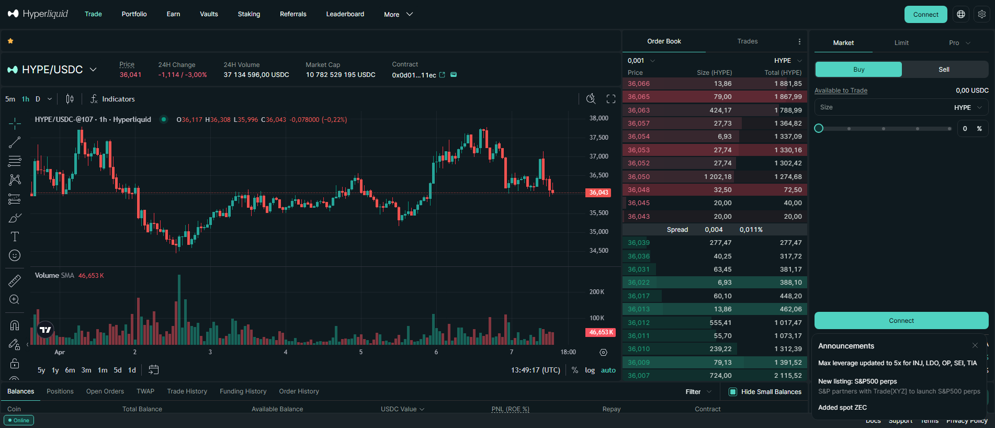Click the top-right Connect button
Screen dimensions: 995x428
point(926,15)
